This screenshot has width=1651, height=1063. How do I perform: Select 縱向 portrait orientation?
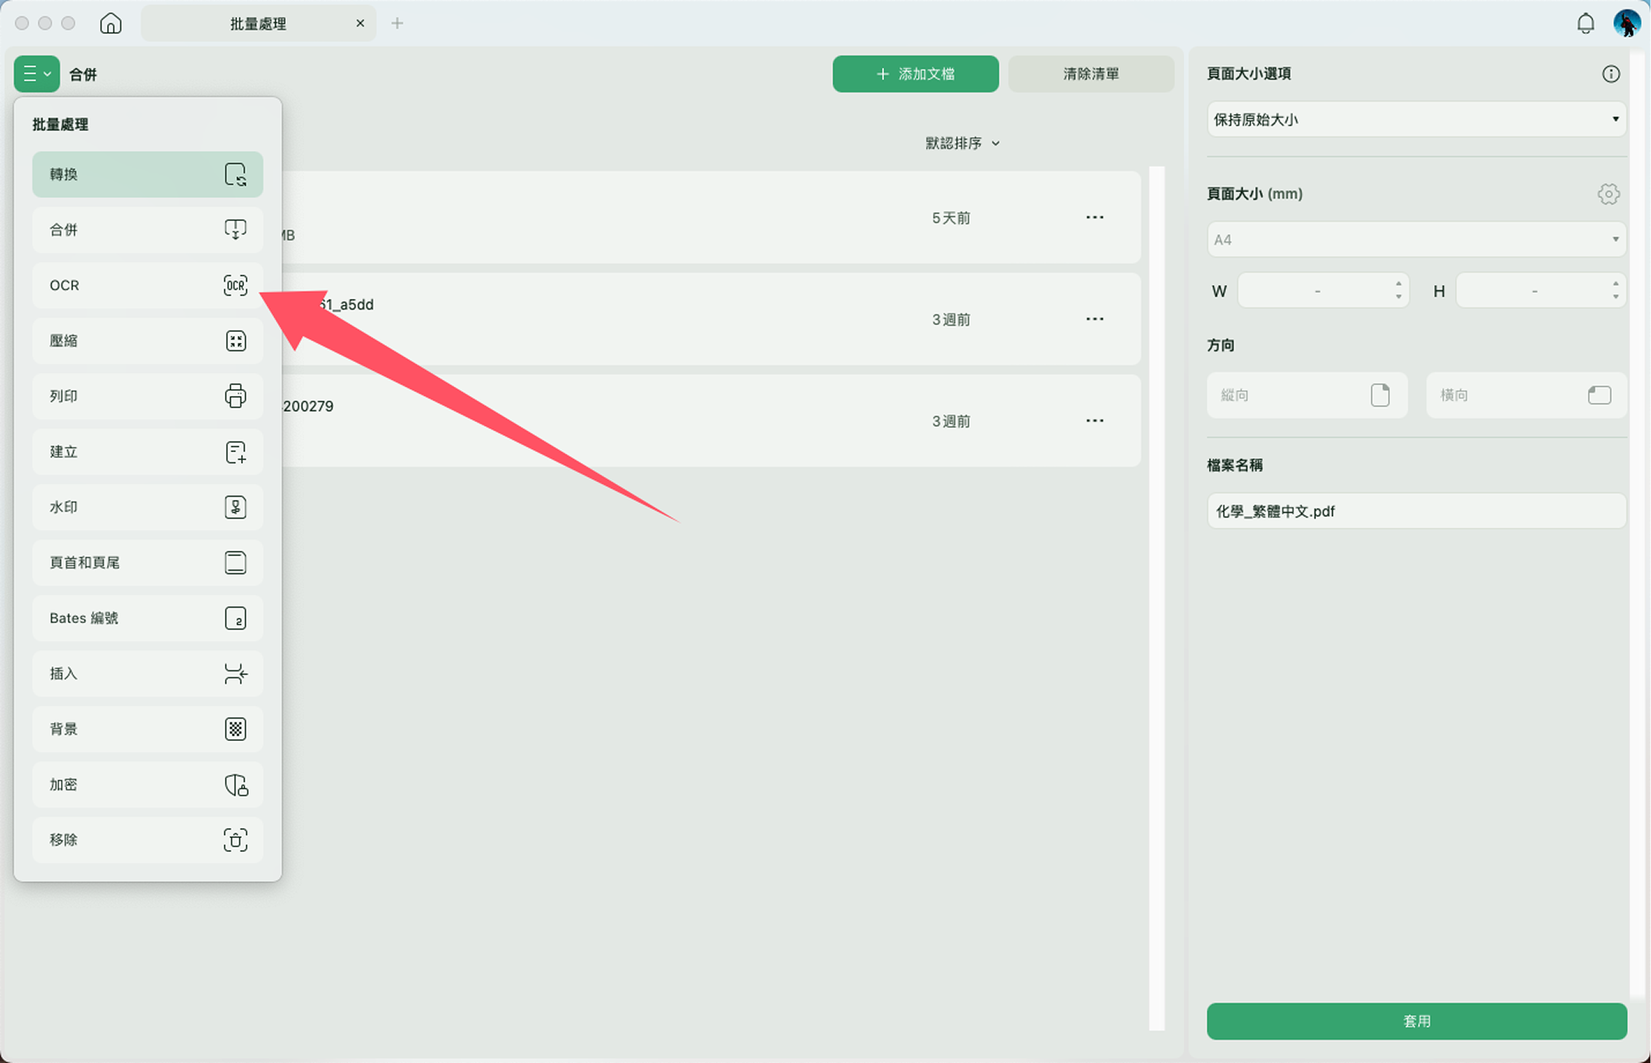coord(1307,395)
